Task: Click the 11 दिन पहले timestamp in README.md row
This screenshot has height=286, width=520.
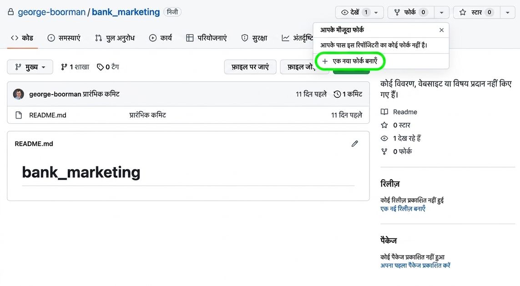Action: coord(347,115)
